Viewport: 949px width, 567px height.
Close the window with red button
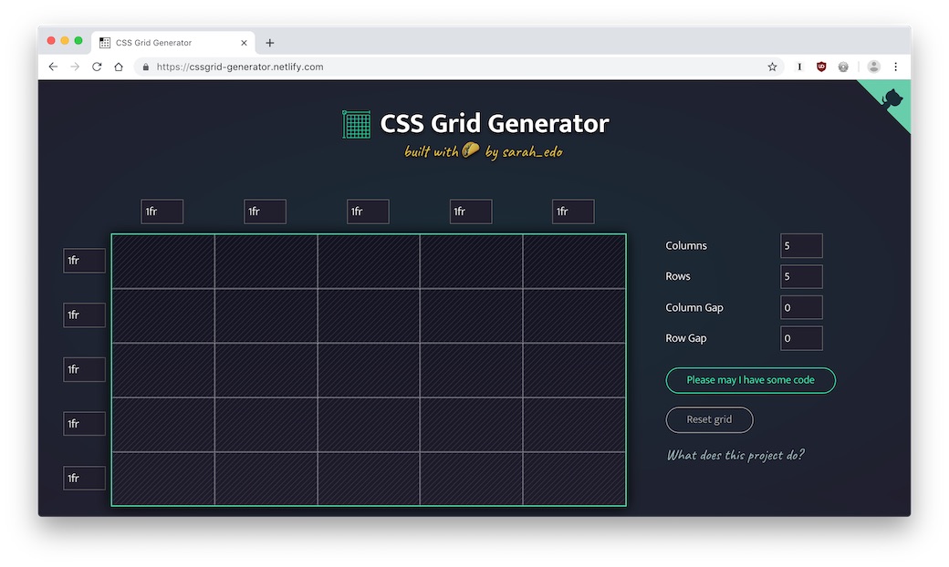point(51,40)
